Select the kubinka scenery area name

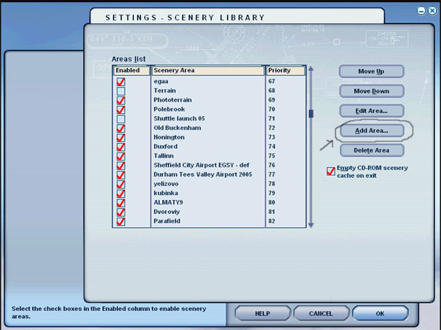click(166, 193)
